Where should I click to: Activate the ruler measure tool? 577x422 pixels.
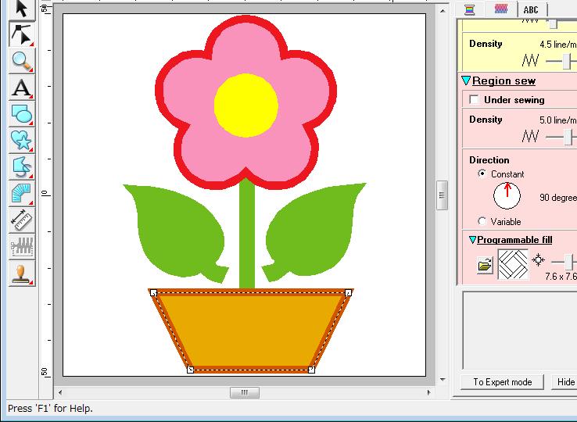pos(22,220)
